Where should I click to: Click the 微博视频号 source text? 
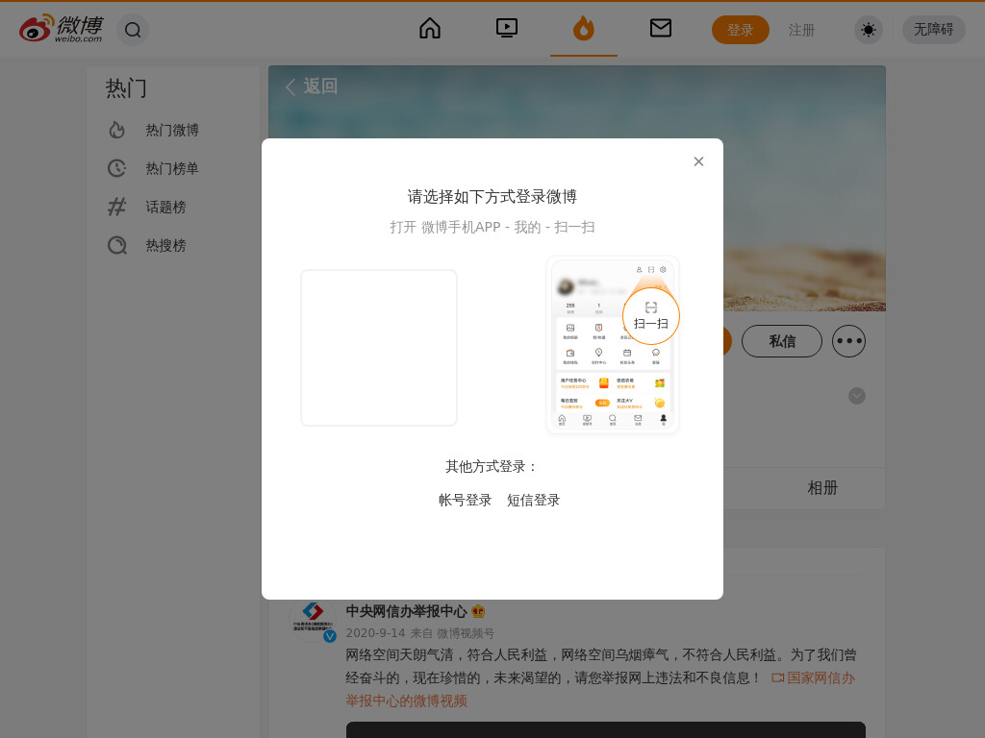point(466,633)
